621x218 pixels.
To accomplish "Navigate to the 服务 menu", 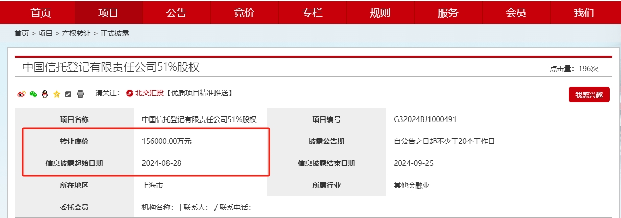I will click(448, 13).
